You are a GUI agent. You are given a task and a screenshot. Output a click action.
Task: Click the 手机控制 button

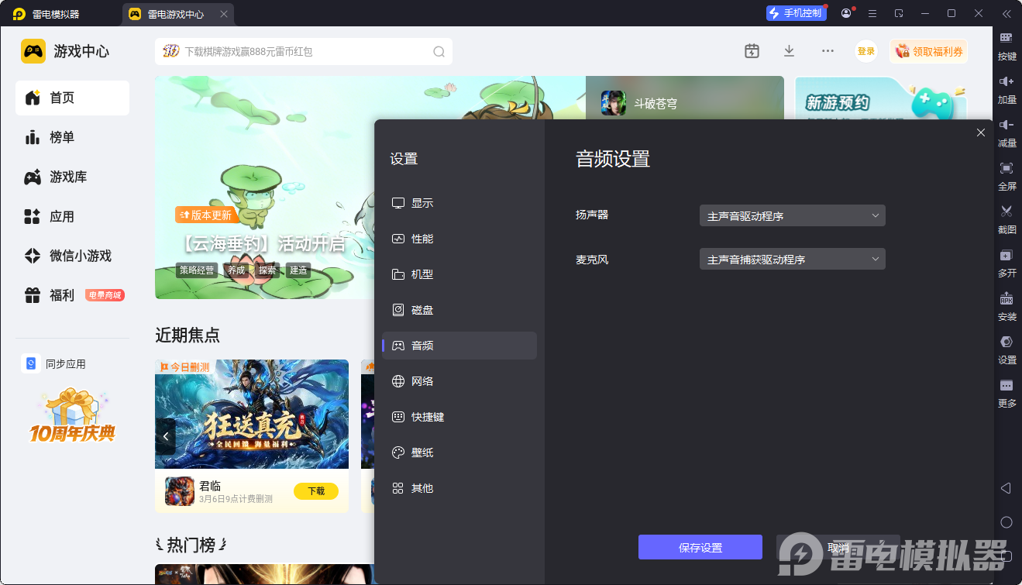(x=796, y=13)
